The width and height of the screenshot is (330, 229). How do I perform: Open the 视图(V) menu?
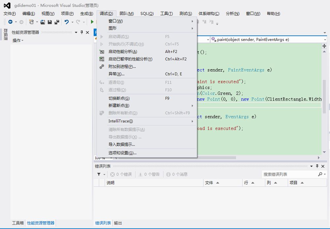48,14
